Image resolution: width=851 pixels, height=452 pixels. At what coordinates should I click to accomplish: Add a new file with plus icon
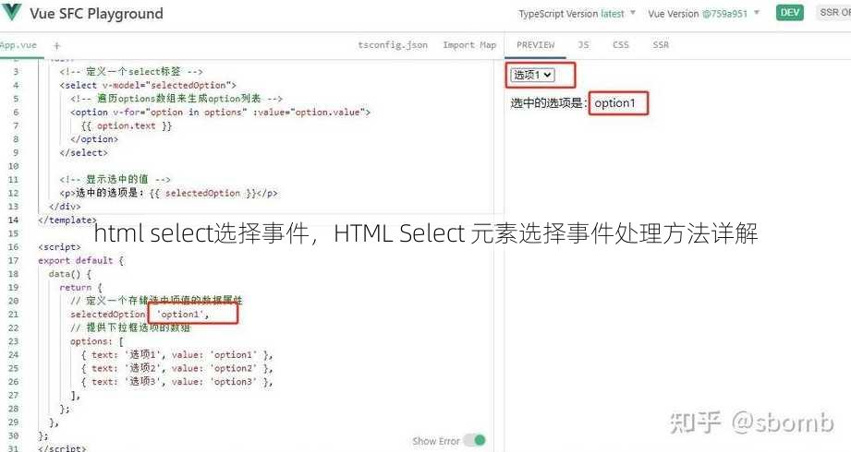57,46
